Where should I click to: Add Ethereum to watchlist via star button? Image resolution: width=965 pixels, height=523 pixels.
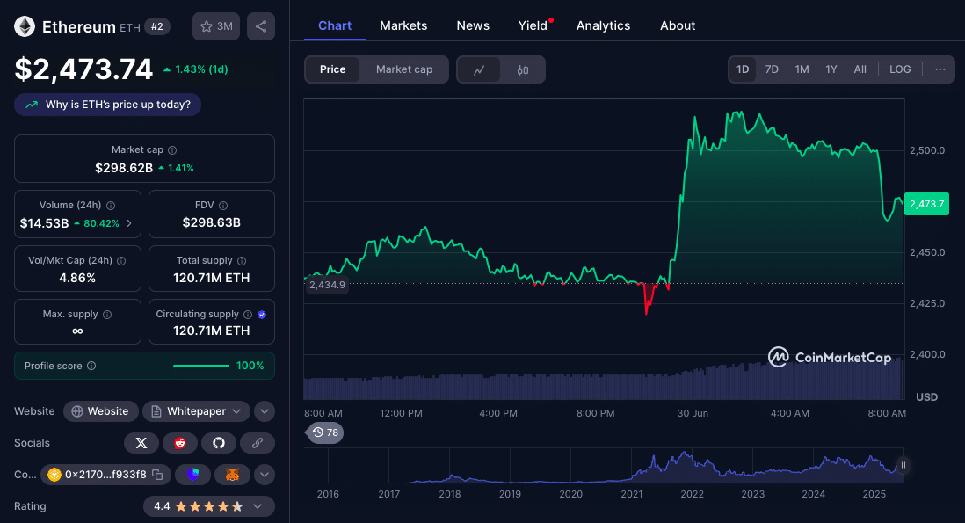[216, 26]
